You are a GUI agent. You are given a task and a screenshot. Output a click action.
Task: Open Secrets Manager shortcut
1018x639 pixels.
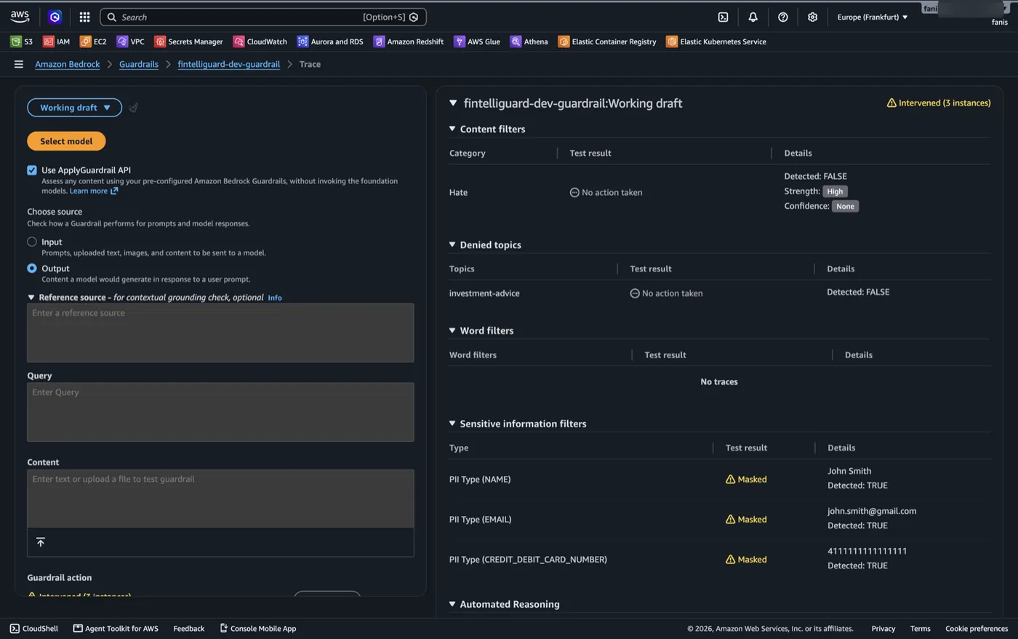tap(189, 41)
